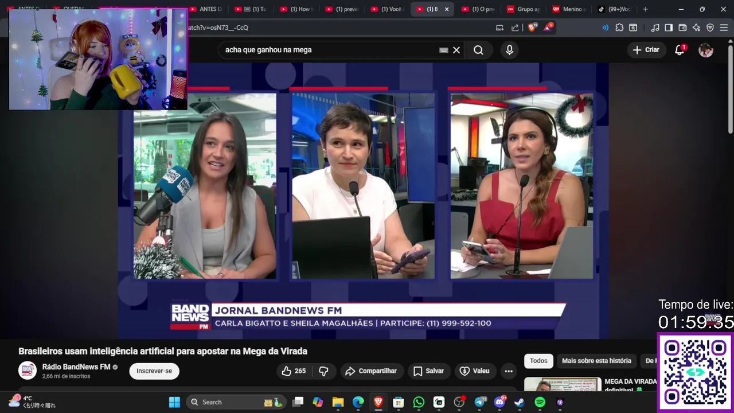Open the account avatar menu
This screenshot has width=734, height=413.
tap(706, 50)
